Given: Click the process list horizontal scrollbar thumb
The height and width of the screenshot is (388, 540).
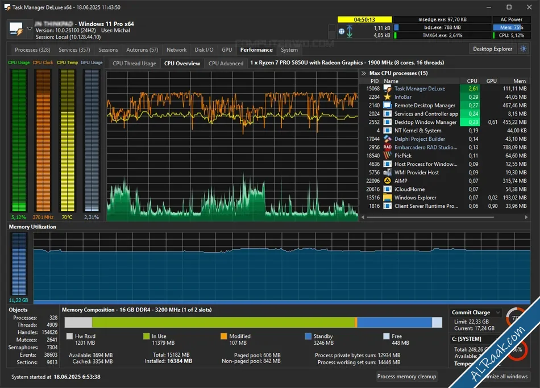Looking at the screenshot, I should pyautogui.click(x=430, y=217).
